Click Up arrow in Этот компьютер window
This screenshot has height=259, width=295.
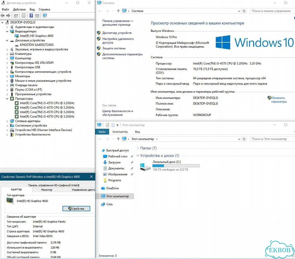[118, 139]
